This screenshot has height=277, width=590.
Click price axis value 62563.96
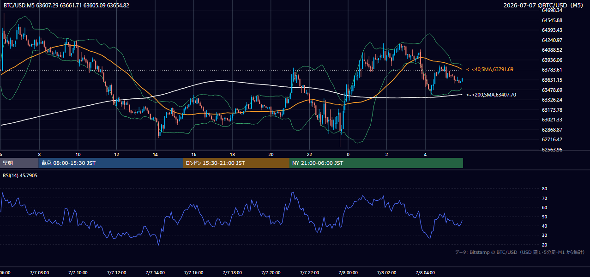(552, 150)
